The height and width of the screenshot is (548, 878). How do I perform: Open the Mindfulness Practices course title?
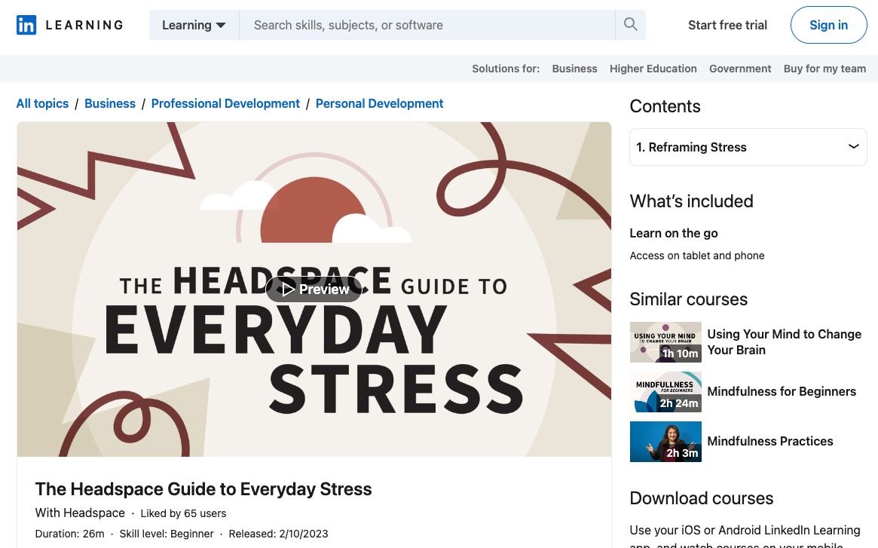click(x=769, y=442)
